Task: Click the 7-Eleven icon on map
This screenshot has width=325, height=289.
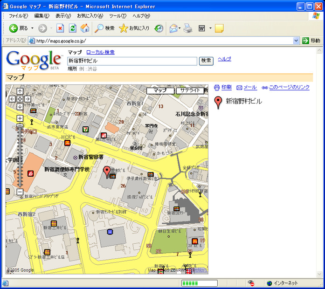Action: click(86, 130)
